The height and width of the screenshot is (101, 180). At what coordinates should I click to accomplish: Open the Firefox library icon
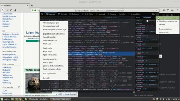pyautogui.click(x=164, y=10)
